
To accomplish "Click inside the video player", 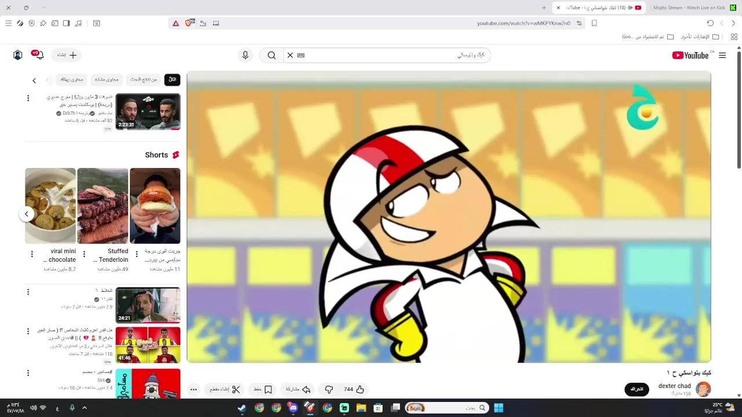I will click(449, 217).
